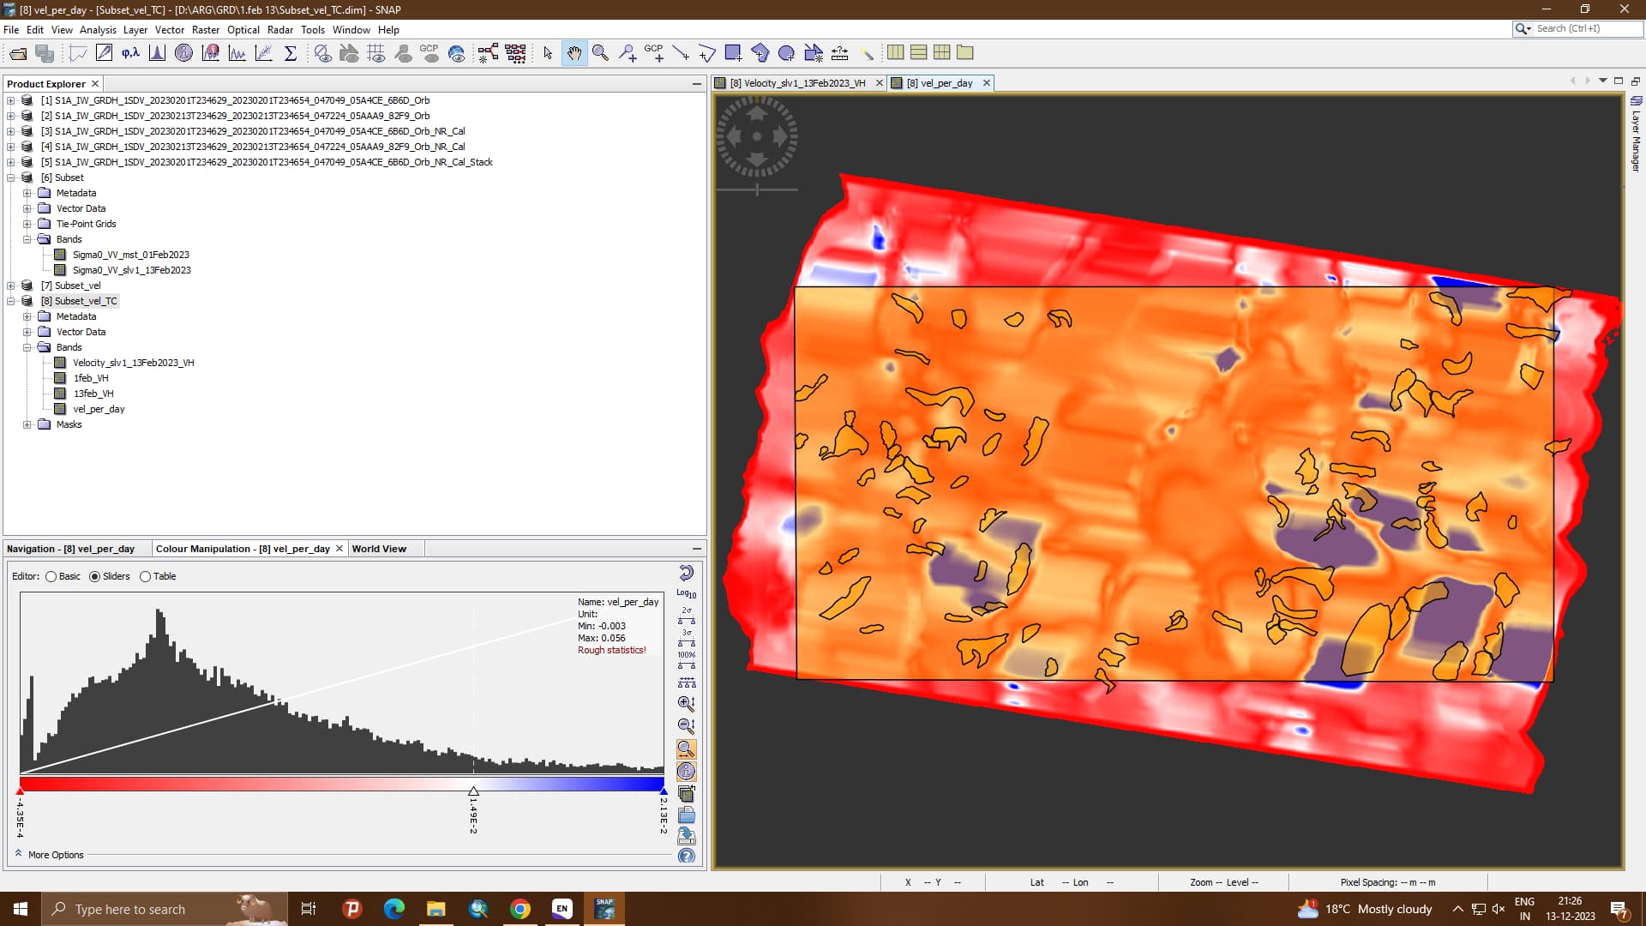This screenshot has height=926, width=1646.
Task: Collapse the Bands folder of Subset_vel_TC
Action: click(x=27, y=347)
